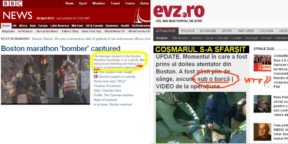Viewport: 288px width, 144px height.
Task: Click the Vremea subsection link
Action: [196, 38]
